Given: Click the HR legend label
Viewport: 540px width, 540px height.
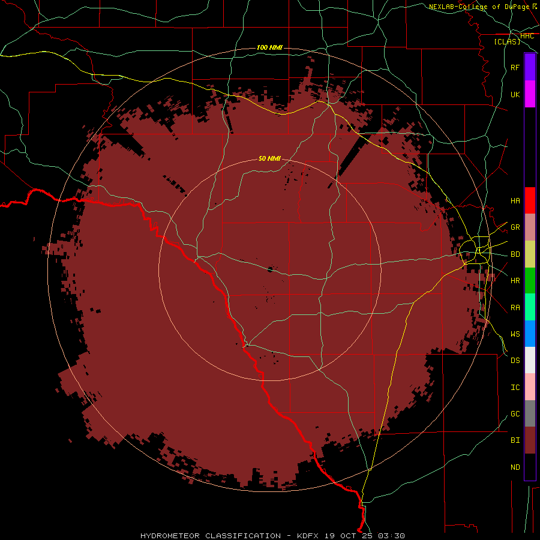Looking at the screenshot, I should [x=515, y=281].
